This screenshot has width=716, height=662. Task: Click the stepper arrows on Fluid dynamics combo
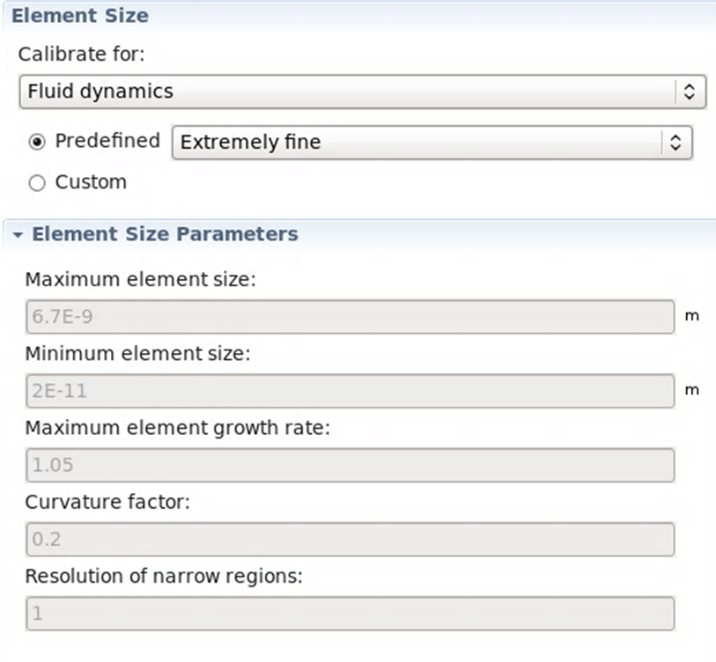[x=690, y=92]
